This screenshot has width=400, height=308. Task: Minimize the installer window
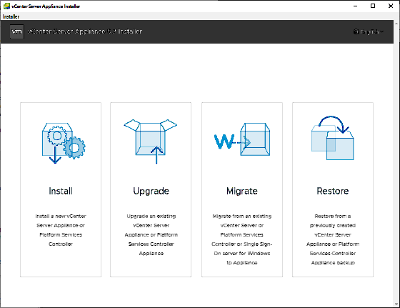point(356,6)
